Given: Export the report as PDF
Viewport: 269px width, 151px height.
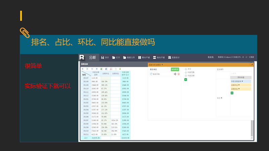Looking at the screenshot, I should pos(111,69).
